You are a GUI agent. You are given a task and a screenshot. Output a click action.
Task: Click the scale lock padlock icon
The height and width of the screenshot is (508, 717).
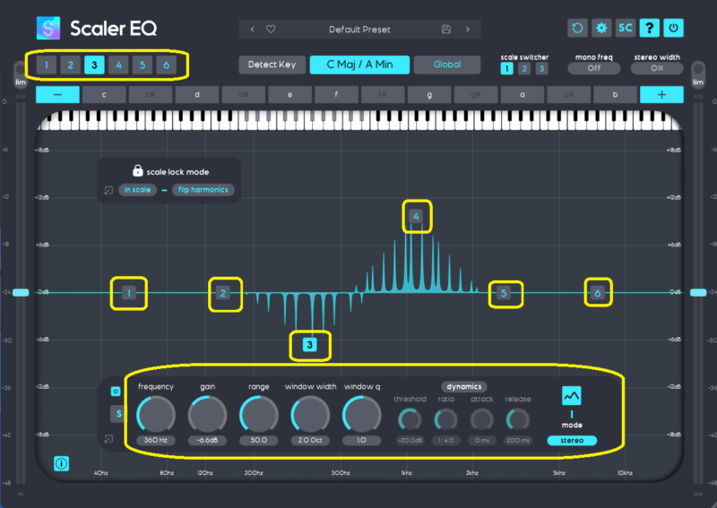click(138, 170)
